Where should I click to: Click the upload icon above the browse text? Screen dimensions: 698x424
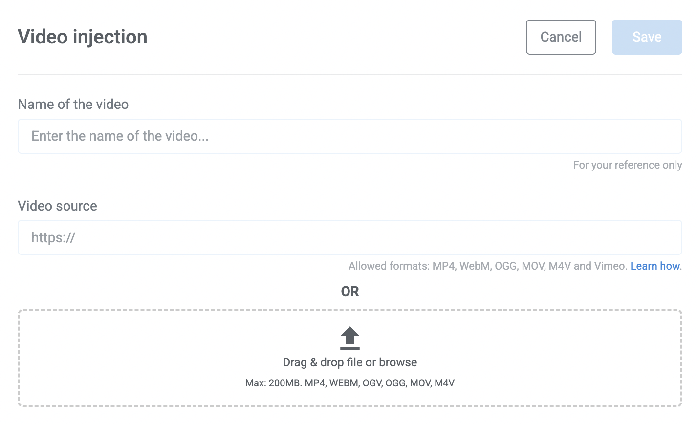[x=349, y=339]
